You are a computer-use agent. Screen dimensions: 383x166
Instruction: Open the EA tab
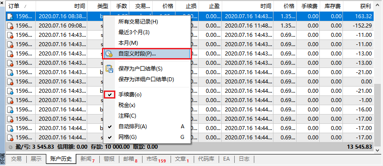pyautogui.click(x=226, y=159)
